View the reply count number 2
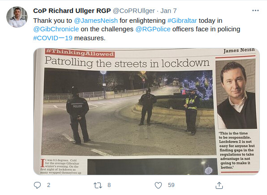267x195 pixels. click(x=49, y=185)
